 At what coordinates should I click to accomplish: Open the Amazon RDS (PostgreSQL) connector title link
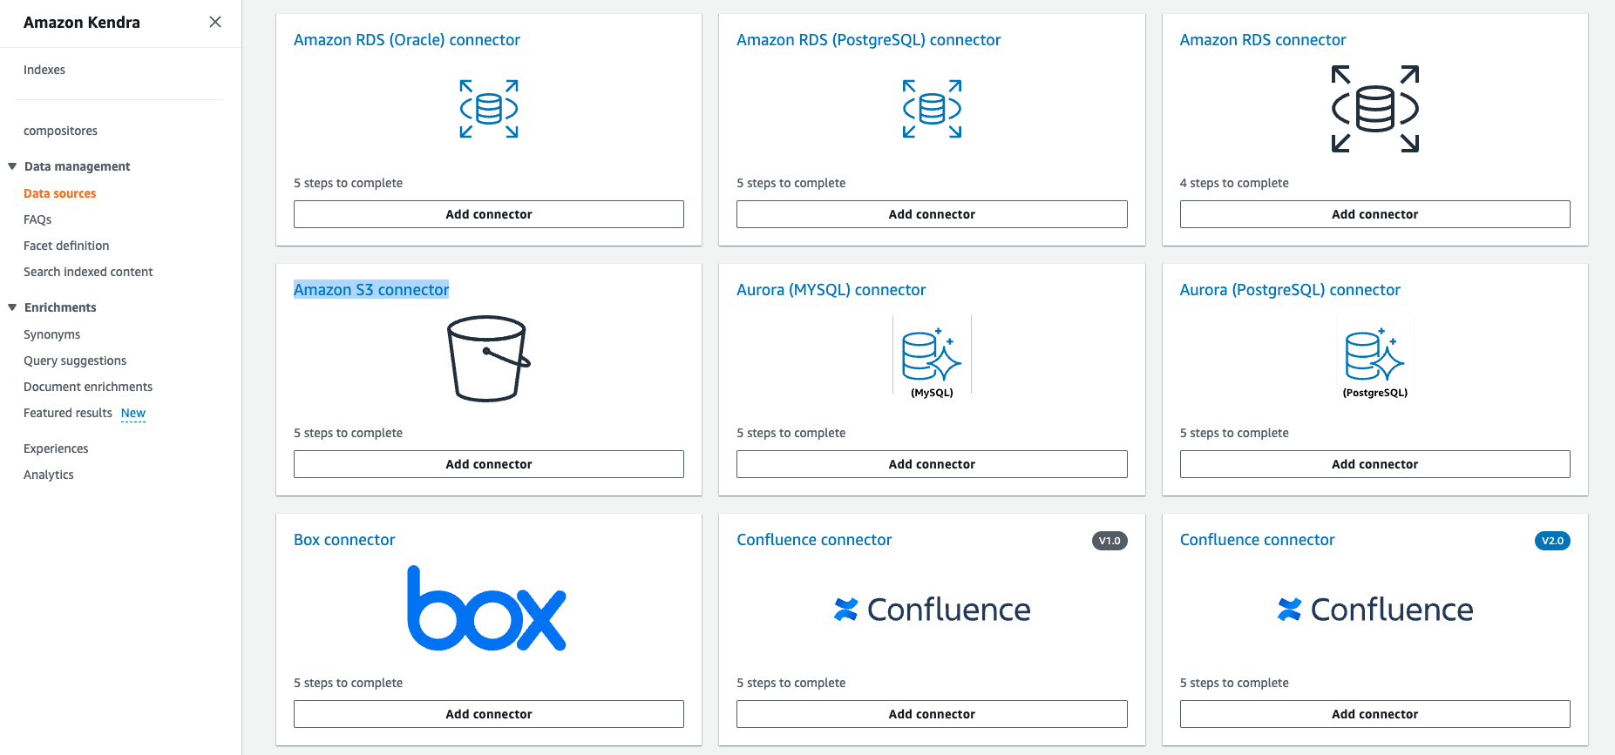[868, 40]
